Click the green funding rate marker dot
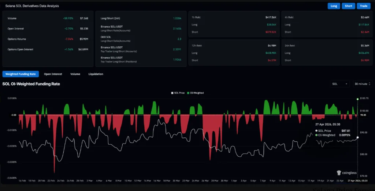 click(357, 99)
